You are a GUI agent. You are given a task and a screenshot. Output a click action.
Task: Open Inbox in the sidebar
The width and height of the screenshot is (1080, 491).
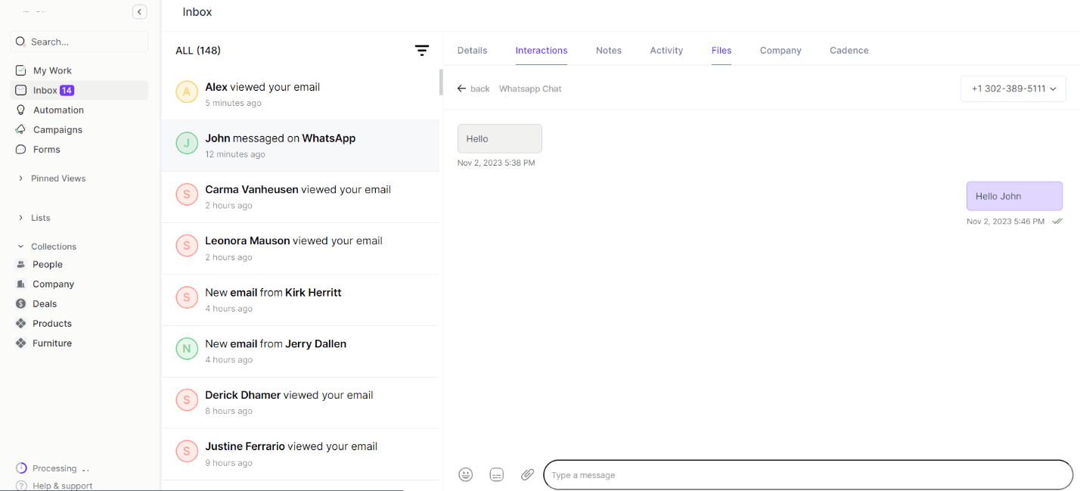[79, 90]
